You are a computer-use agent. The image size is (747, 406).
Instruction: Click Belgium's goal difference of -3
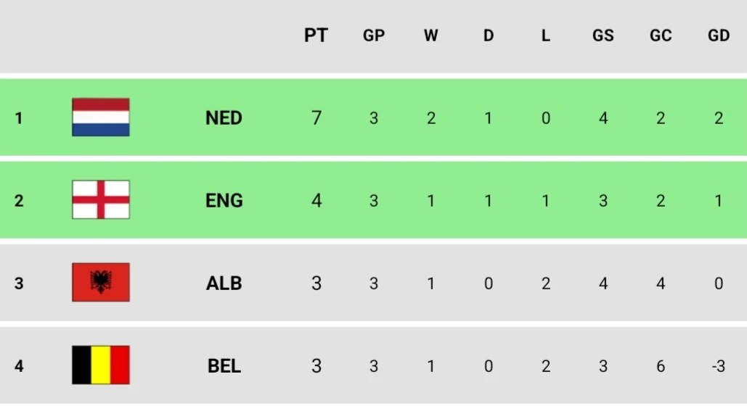tap(718, 366)
